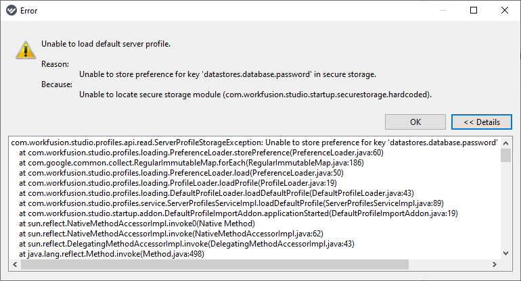The height and width of the screenshot is (281, 521).
Task: Select the DefaultProfileImportAddon.applicationStarted line
Action: pyautogui.click(x=238, y=213)
